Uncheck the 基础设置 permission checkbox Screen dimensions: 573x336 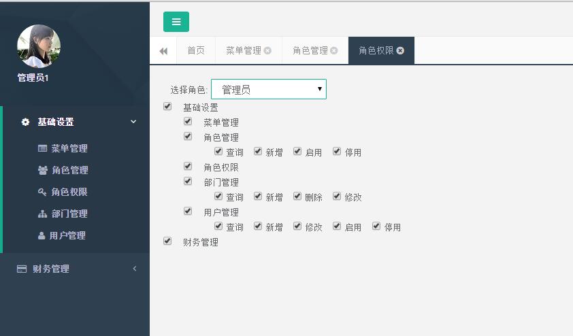(x=167, y=106)
